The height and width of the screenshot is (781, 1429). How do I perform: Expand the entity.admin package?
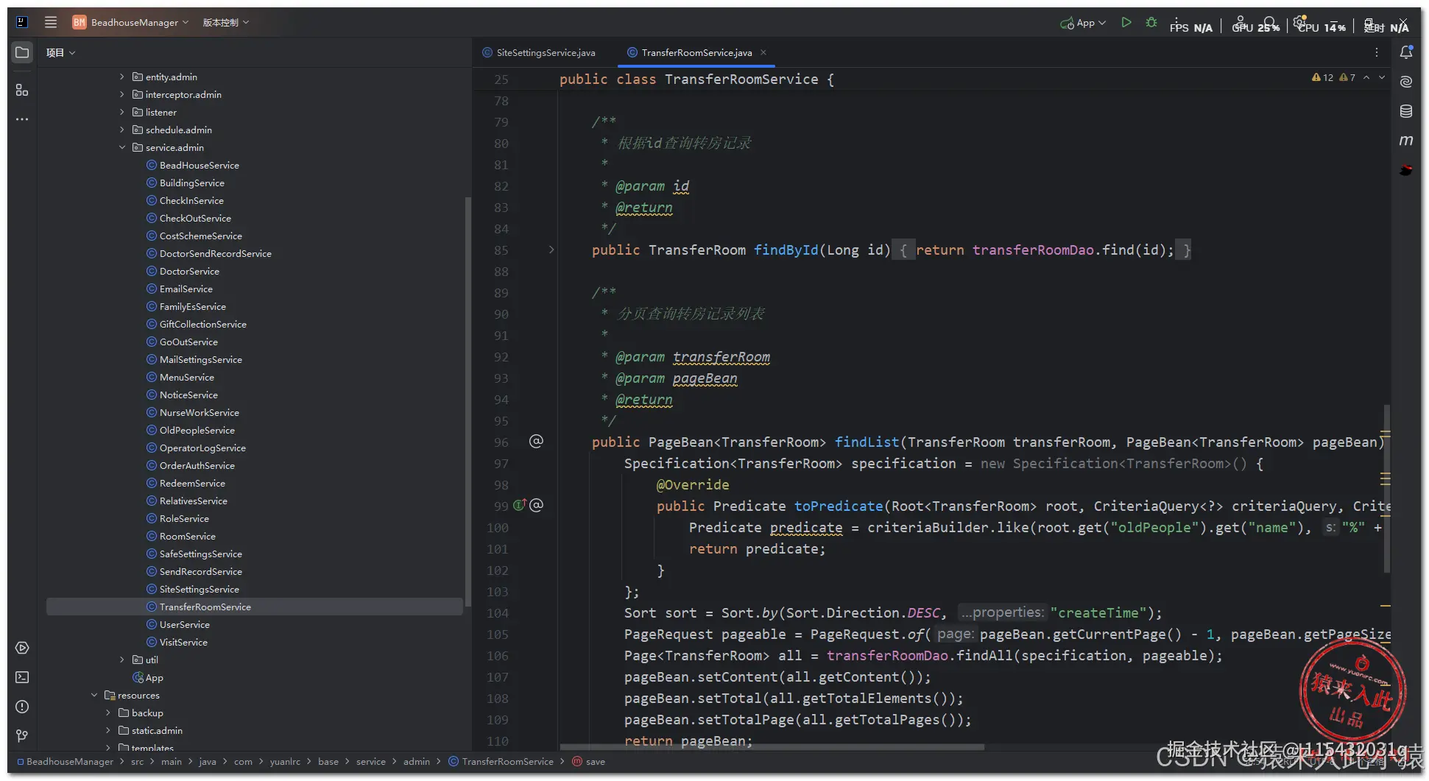click(122, 77)
